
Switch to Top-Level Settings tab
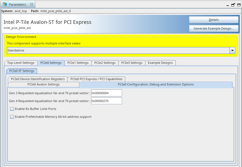(x=21, y=63)
